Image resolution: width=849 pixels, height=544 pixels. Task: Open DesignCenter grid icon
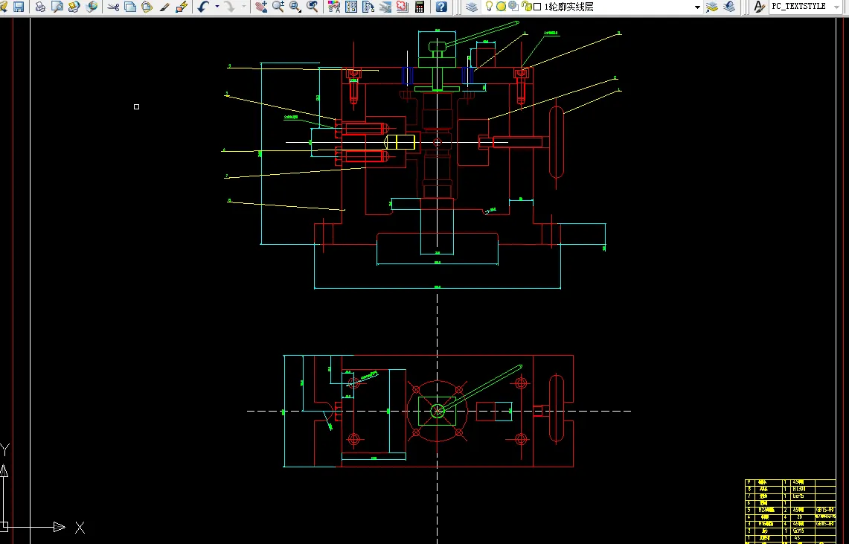coord(351,7)
